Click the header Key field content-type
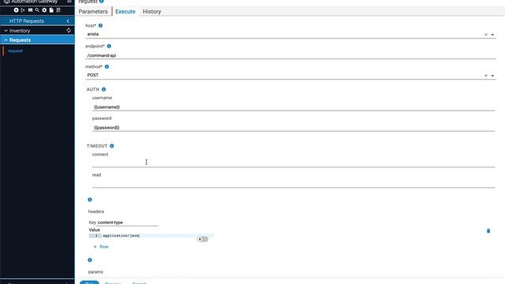 (x=127, y=222)
